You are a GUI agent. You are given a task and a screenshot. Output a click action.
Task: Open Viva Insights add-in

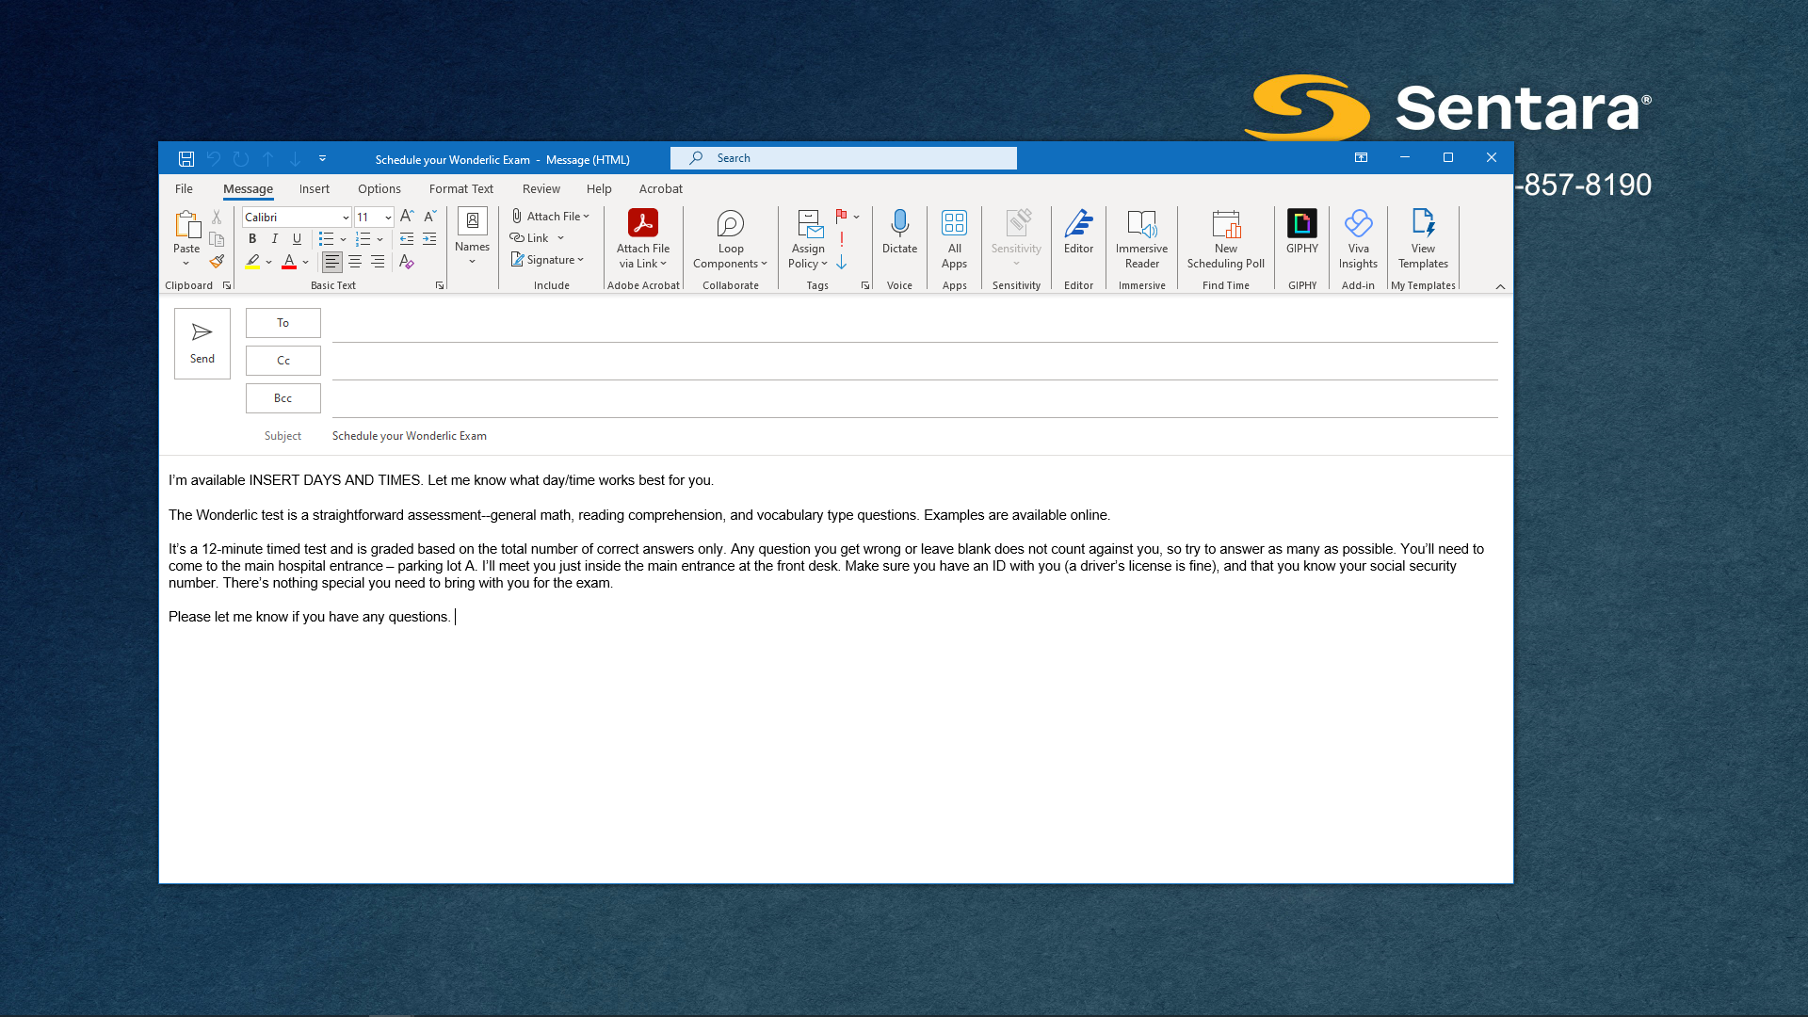point(1358,238)
